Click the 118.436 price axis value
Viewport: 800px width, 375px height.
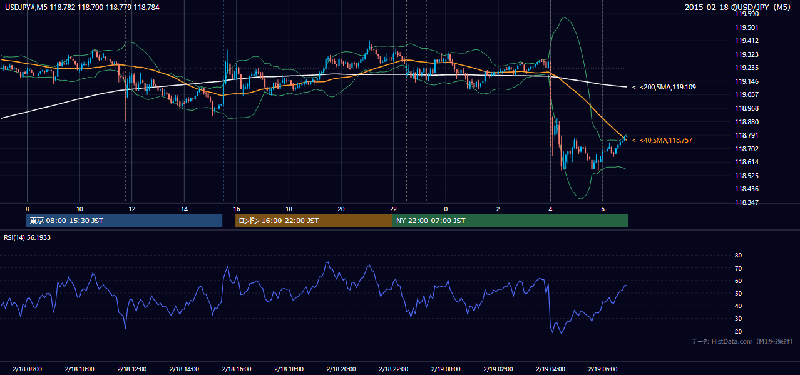pos(747,189)
